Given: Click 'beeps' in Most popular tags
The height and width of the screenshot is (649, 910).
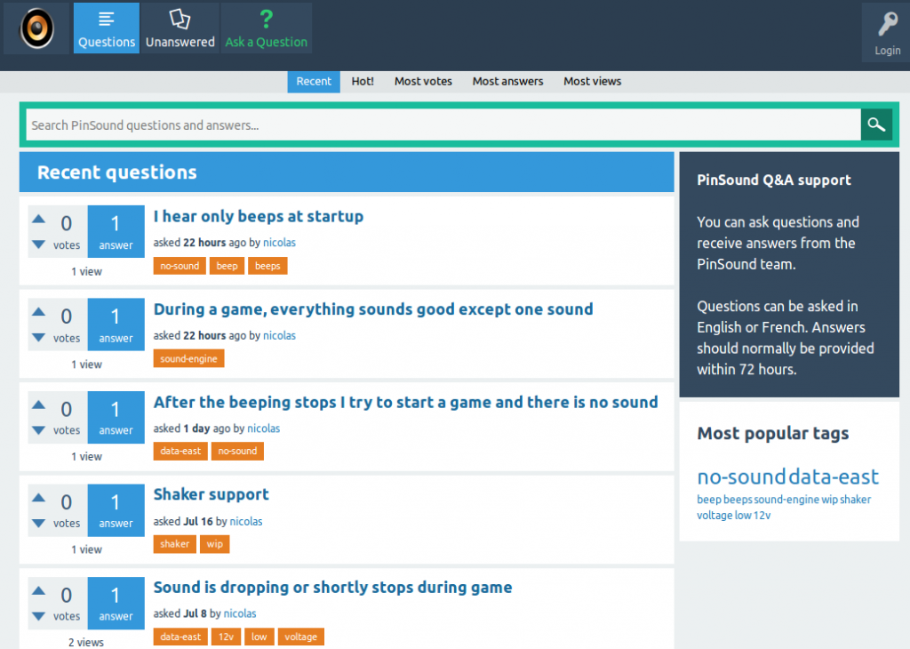Looking at the screenshot, I should [738, 500].
